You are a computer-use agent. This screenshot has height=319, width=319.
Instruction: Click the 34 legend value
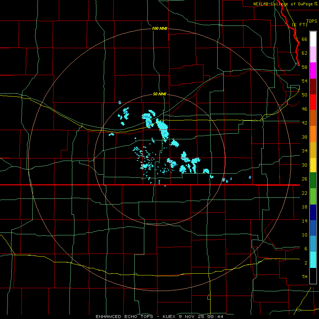pyautogui.click(x=304, y=151)
